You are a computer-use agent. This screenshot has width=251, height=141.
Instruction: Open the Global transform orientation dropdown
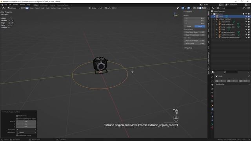click(x=94, y=8)
